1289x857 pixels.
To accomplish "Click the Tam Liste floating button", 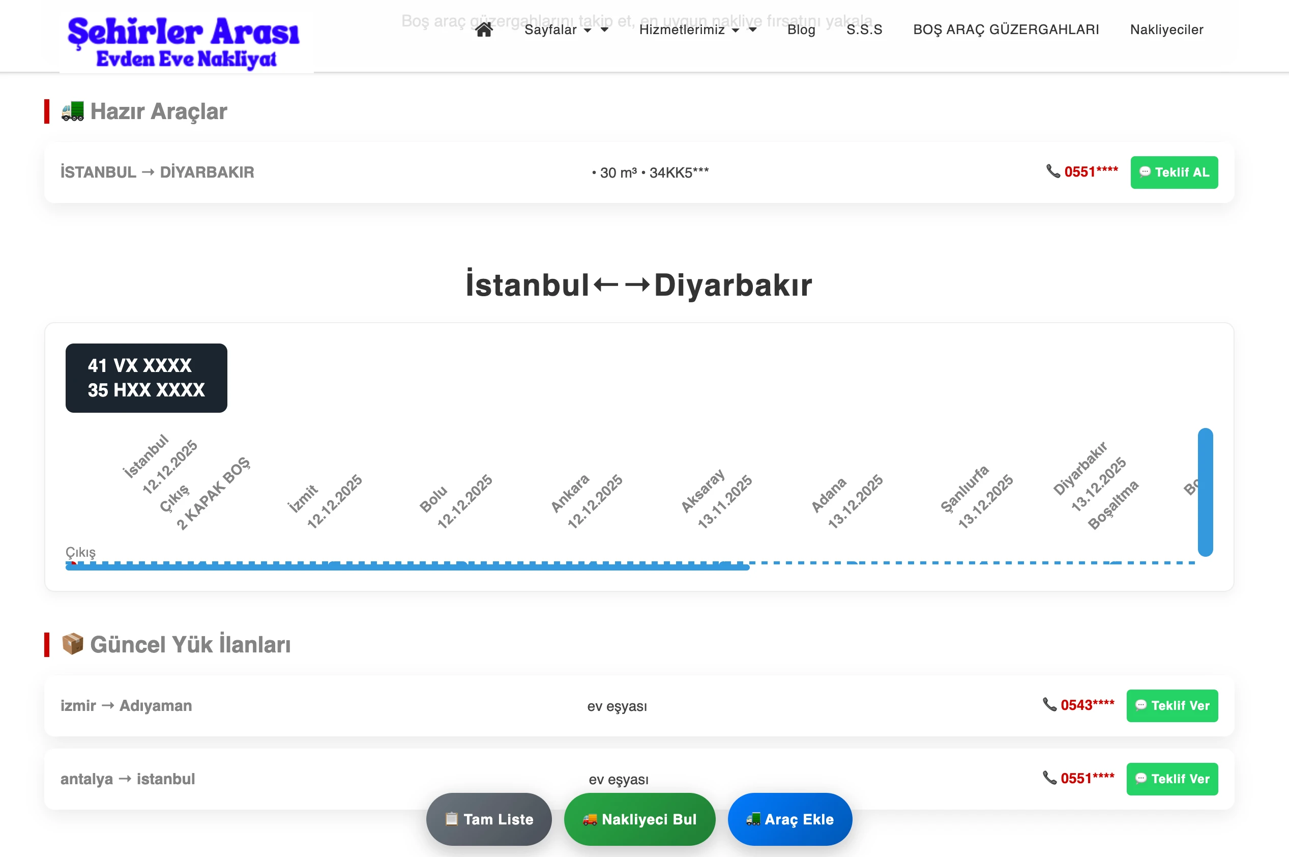I will (488, 819).
